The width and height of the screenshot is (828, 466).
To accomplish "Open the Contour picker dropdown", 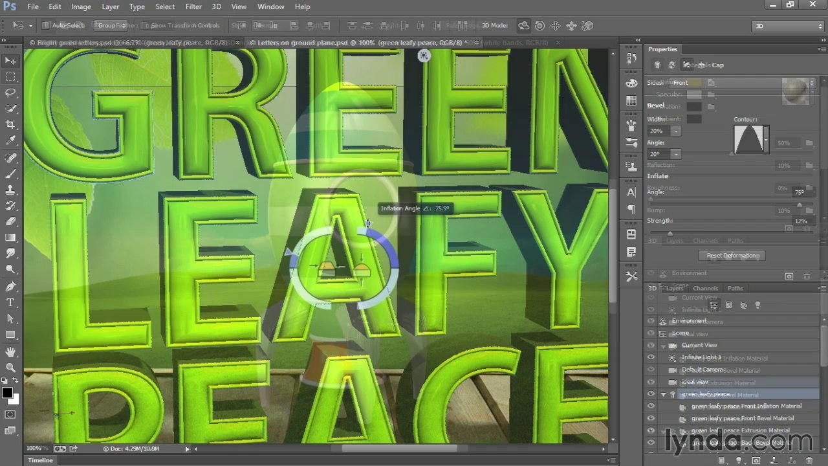I will point(766,139).
